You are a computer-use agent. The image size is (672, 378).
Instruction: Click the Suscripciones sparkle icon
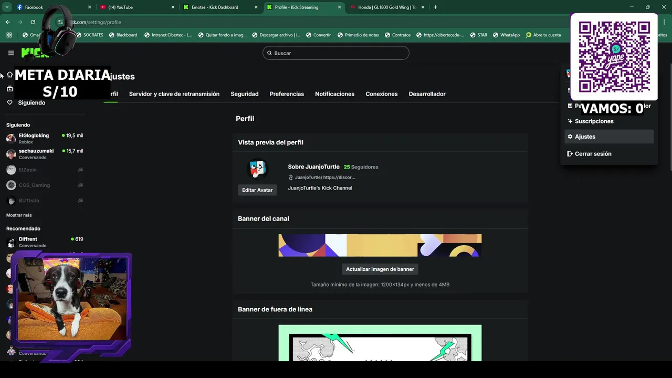coord(570,121)
